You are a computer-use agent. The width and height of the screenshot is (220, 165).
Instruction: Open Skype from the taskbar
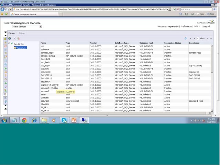point(64,120)
